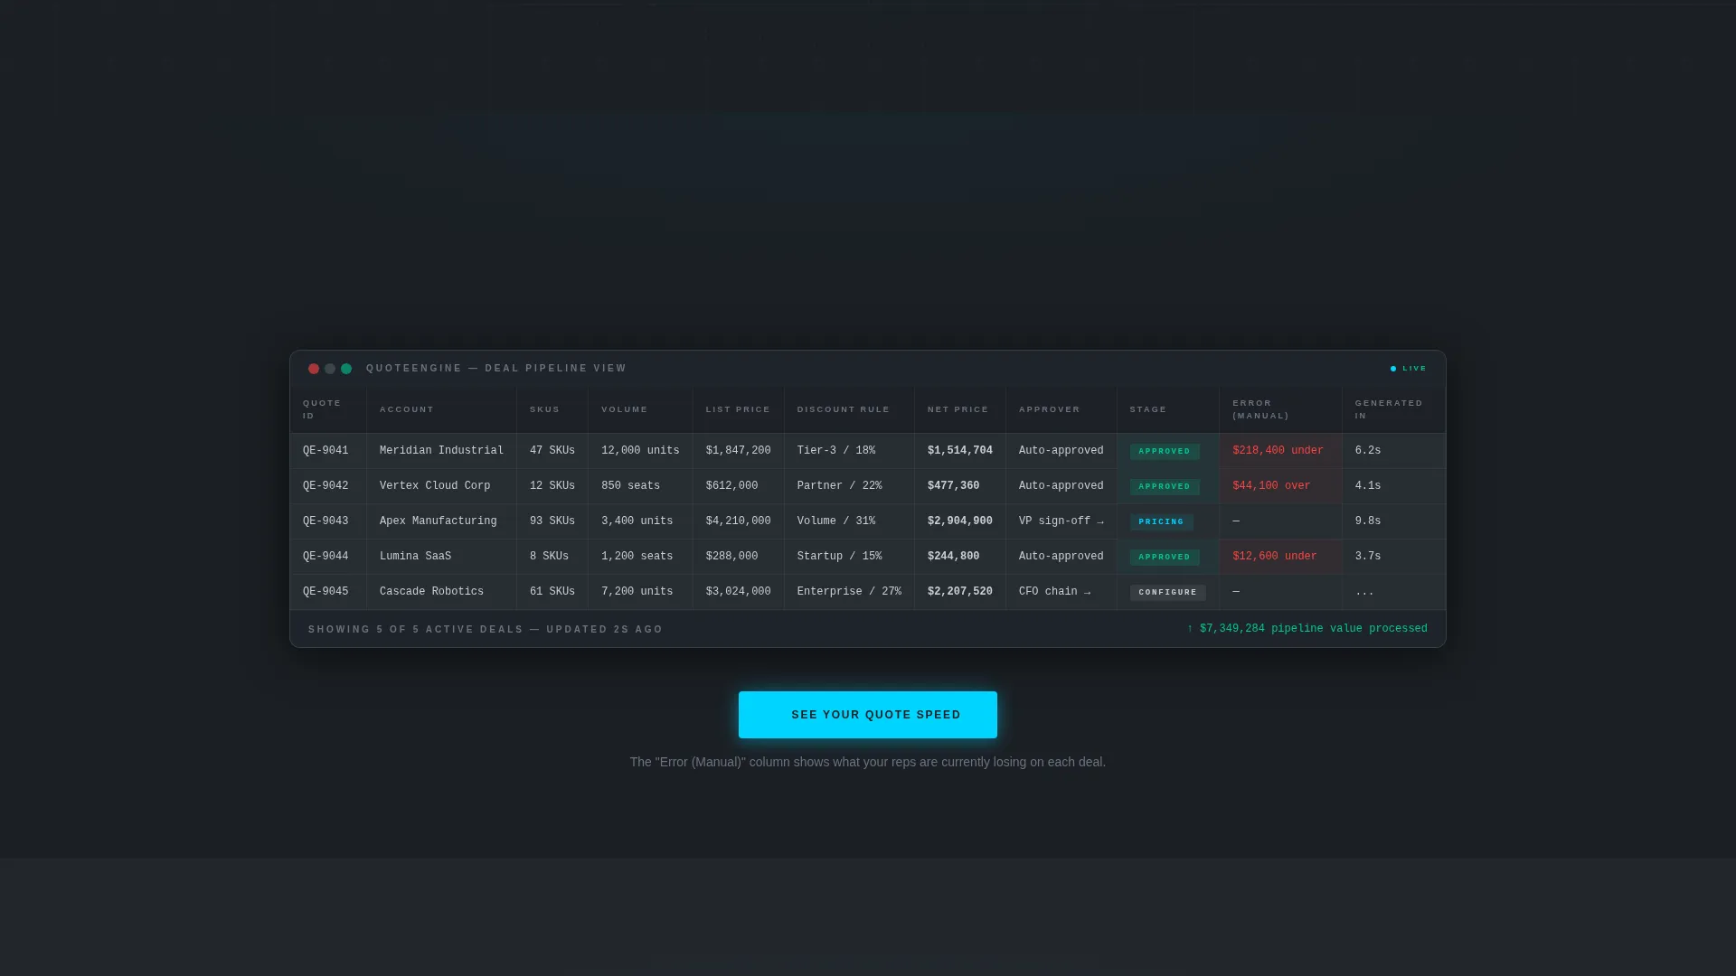Click net price $477,360
1736x976 pixels.
coord(954,486)
